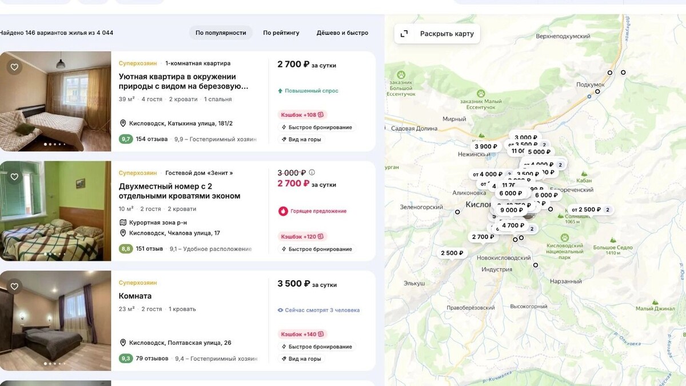Click 79 отзывов reviews link
The height and width of the screenshot is (386, 686).
[x=152, y=359]
